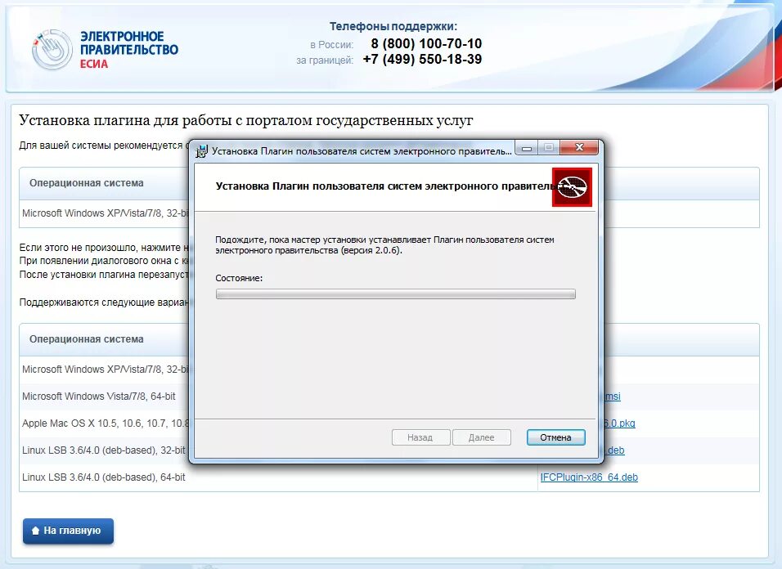The image size is (782, 569).
Task: Close the installer dialog with X
Action: pos(579,147)
